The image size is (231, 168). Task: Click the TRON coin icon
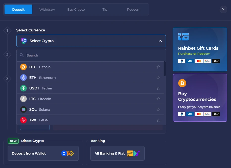[23, 120]
